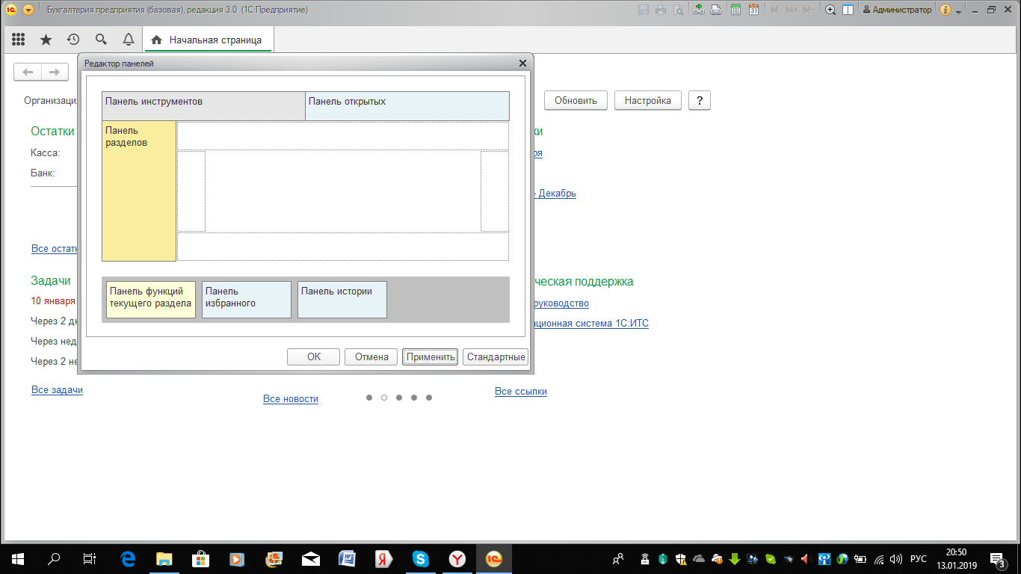The width and height of the screenshot is (1021, 574).
Task: Click the search magnifier icon
Action: (101, 40)
